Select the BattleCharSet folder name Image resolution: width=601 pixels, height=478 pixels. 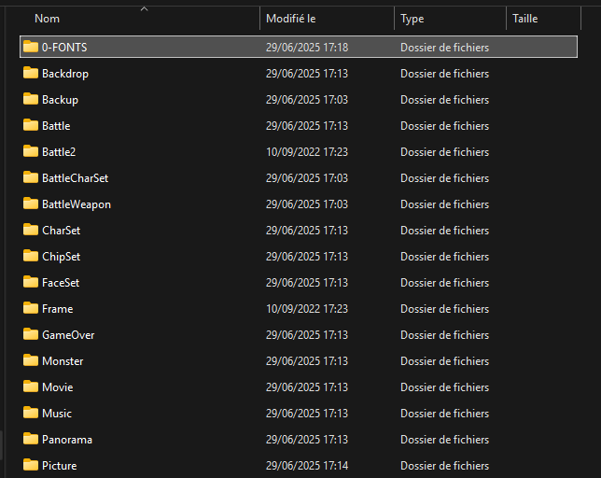[75, 177]
